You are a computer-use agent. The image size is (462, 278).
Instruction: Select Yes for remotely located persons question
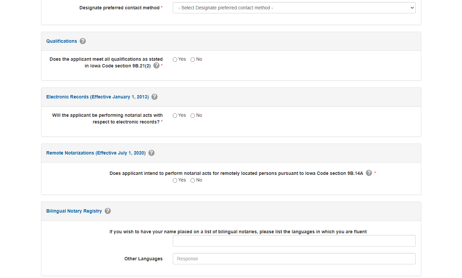(x=175, y=180)
